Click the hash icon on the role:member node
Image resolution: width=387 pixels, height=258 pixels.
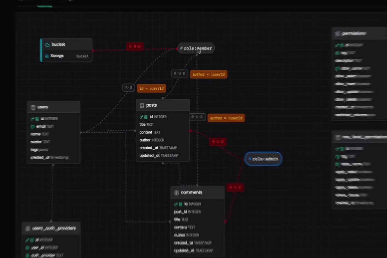pos(181,48)
